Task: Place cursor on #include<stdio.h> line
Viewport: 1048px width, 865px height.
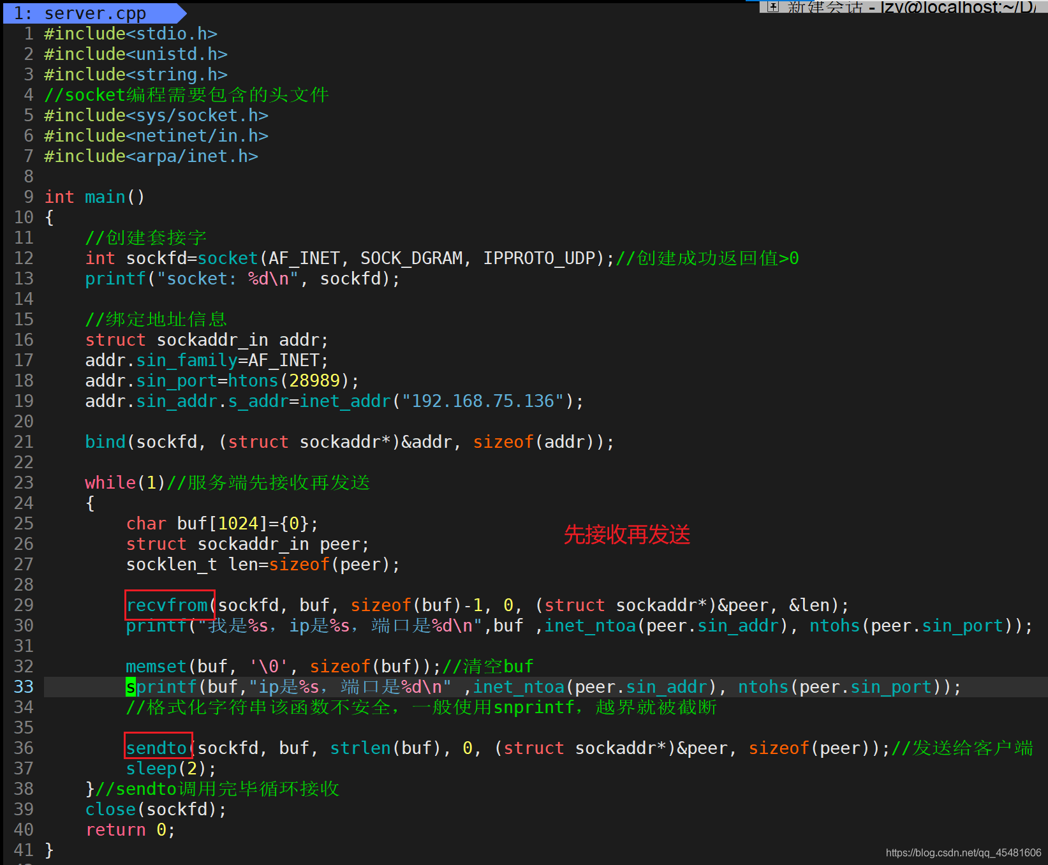Action: 131,34
